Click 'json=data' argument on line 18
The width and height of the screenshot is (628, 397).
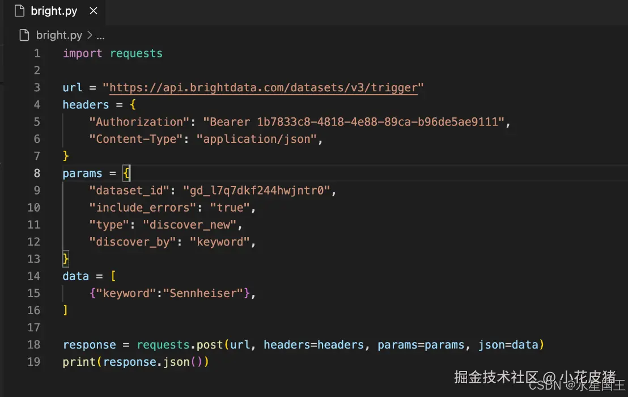pos(508,345)
